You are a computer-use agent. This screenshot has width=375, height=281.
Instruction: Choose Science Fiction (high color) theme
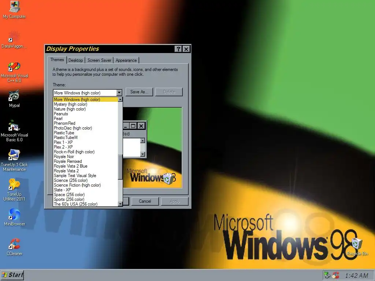point(86,185)
